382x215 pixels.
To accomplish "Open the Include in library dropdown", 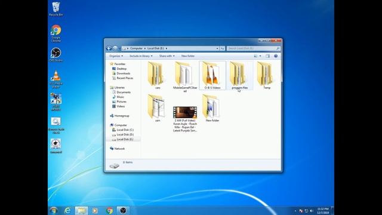I will [141, 56].
